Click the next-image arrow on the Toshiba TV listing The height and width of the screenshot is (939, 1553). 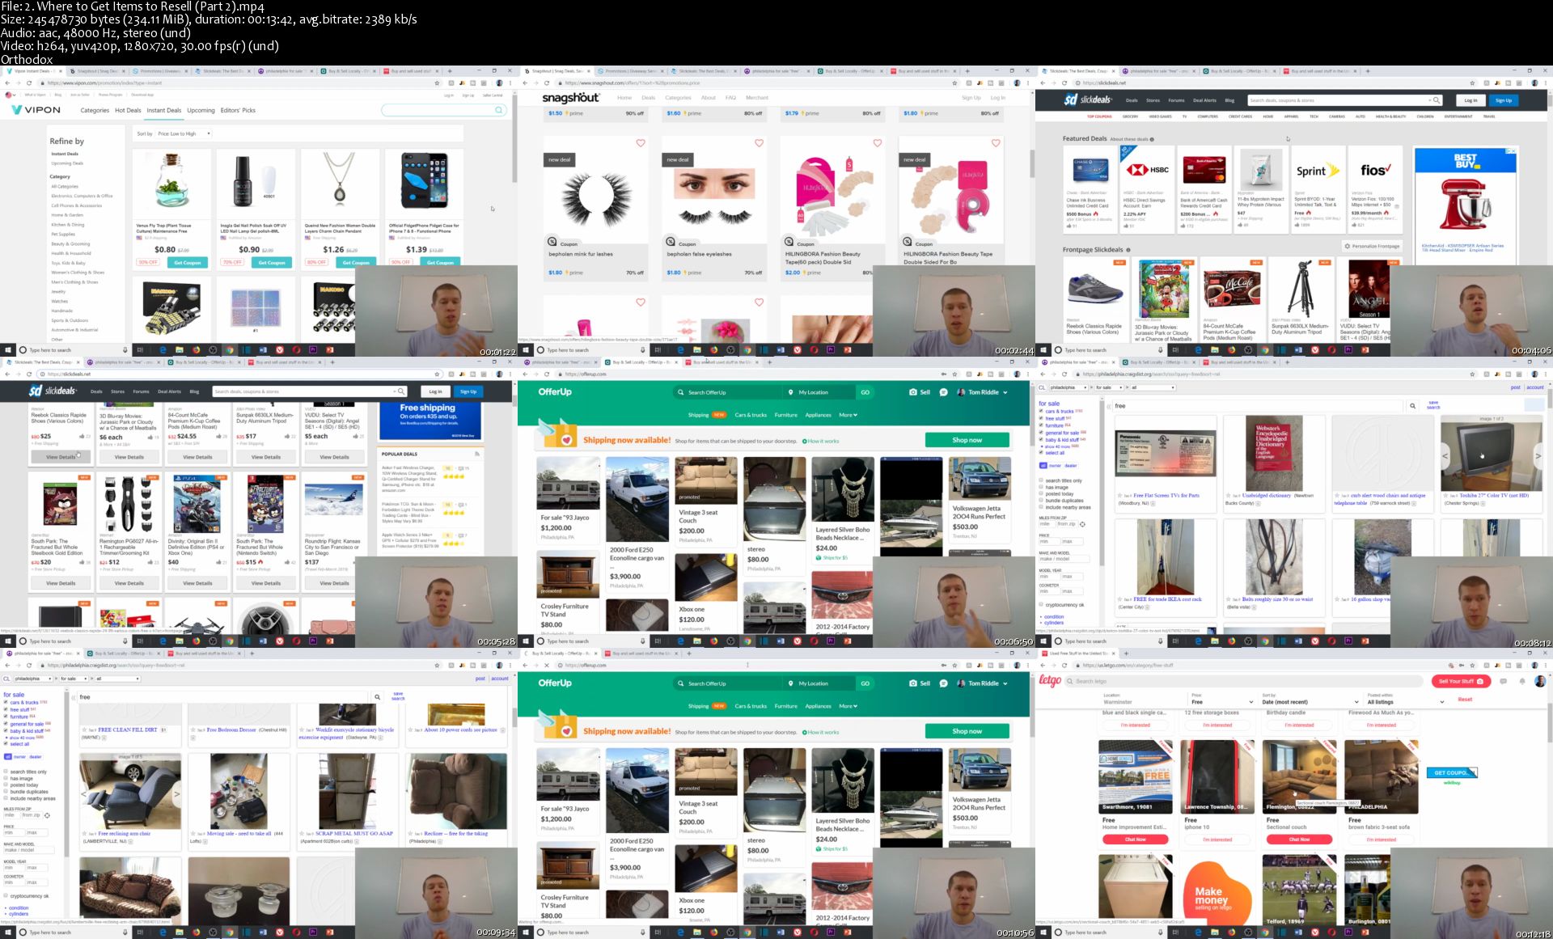(x=1538, y=456)
